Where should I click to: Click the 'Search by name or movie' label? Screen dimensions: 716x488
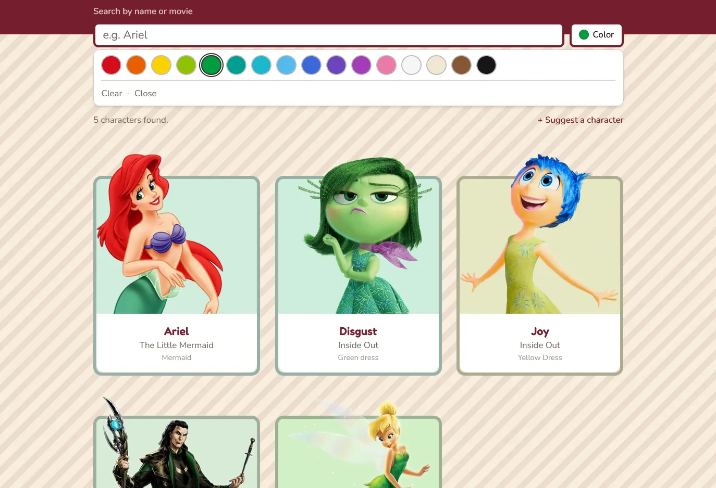[143, 11]
